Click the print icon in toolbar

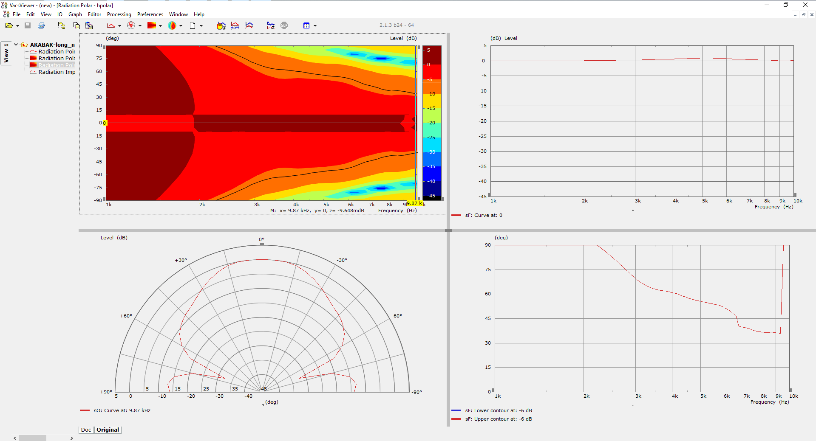coord(41,25)
